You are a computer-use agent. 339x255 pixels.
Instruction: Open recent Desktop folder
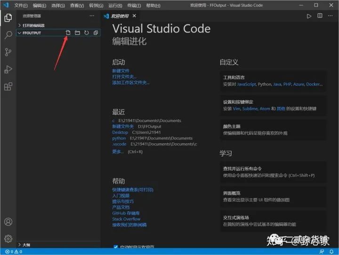pyautogui.click(x=120, y=132)
